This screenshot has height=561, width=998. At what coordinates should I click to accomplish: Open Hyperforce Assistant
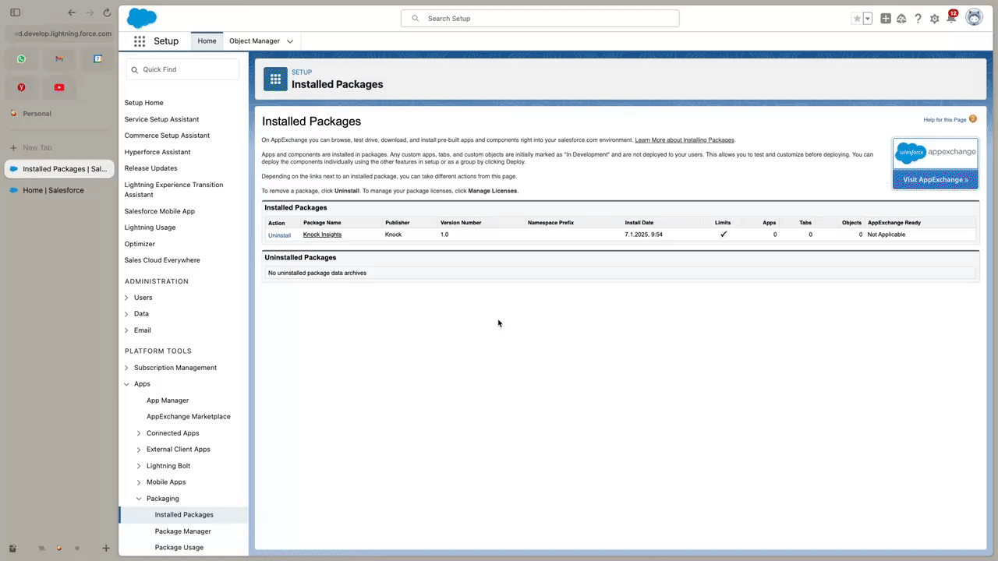pyautogui.click(x=157, y=152)
